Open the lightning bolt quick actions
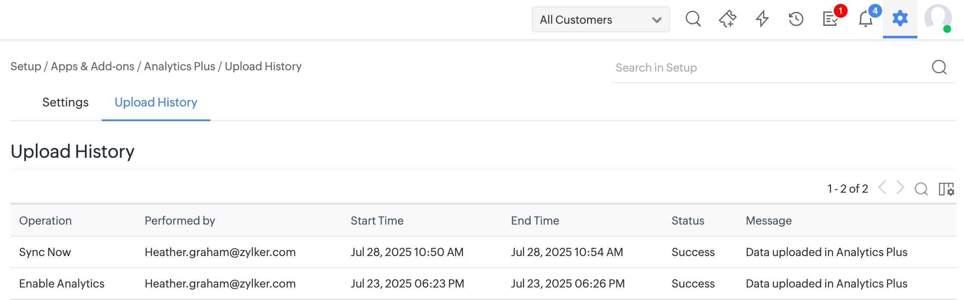Viewport: 964px width, 300px height. pos(762,19)
